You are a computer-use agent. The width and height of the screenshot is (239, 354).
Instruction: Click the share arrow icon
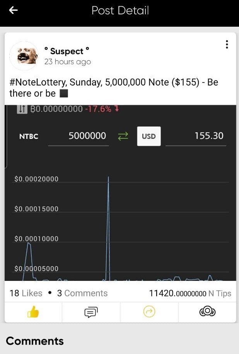click(149, 312)
